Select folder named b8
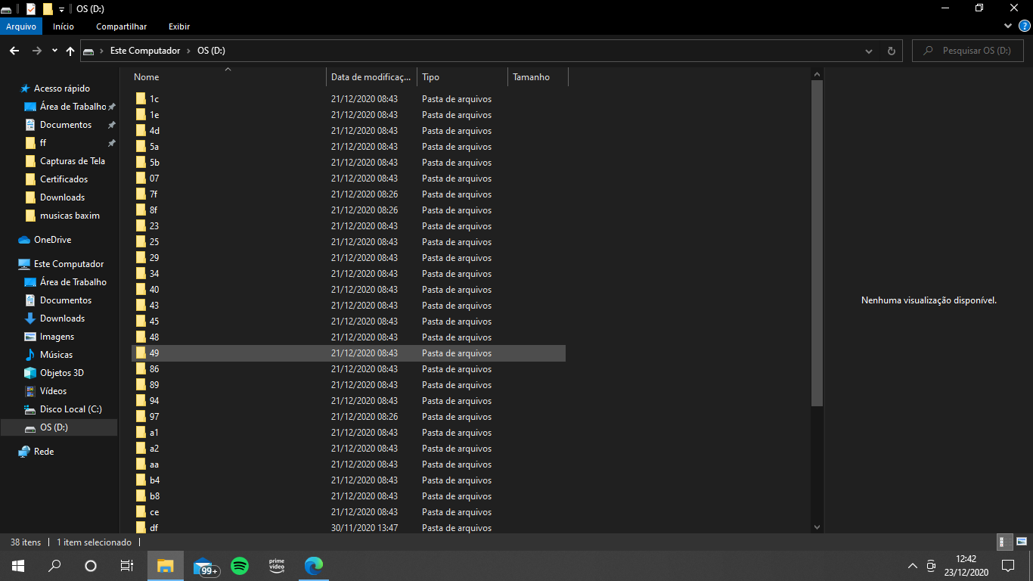Screen dimensions: 1033x581 click(349, 496)
